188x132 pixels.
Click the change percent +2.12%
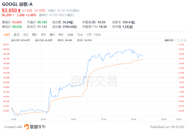coord(40,11)
